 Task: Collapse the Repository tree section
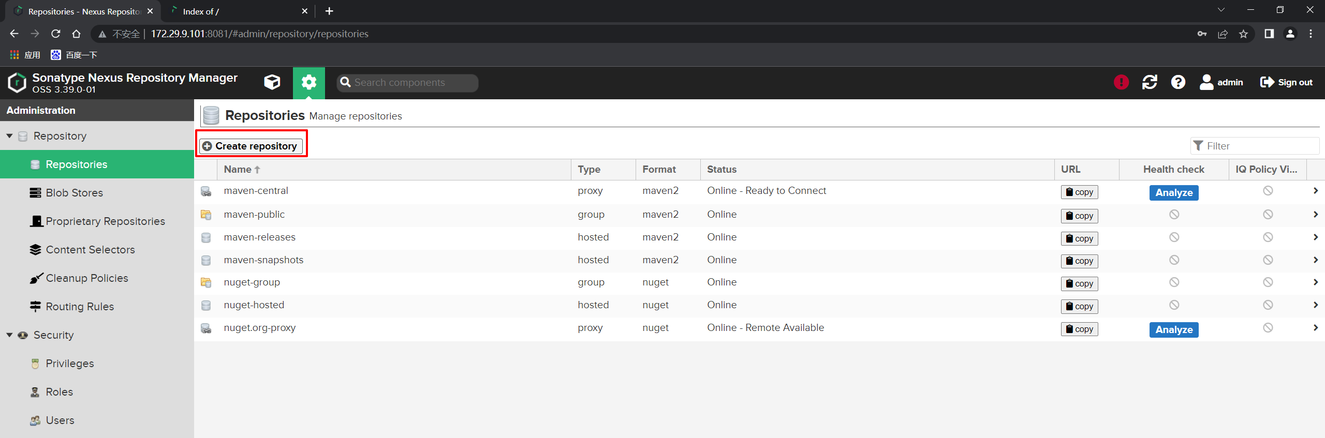pos(9,136)
